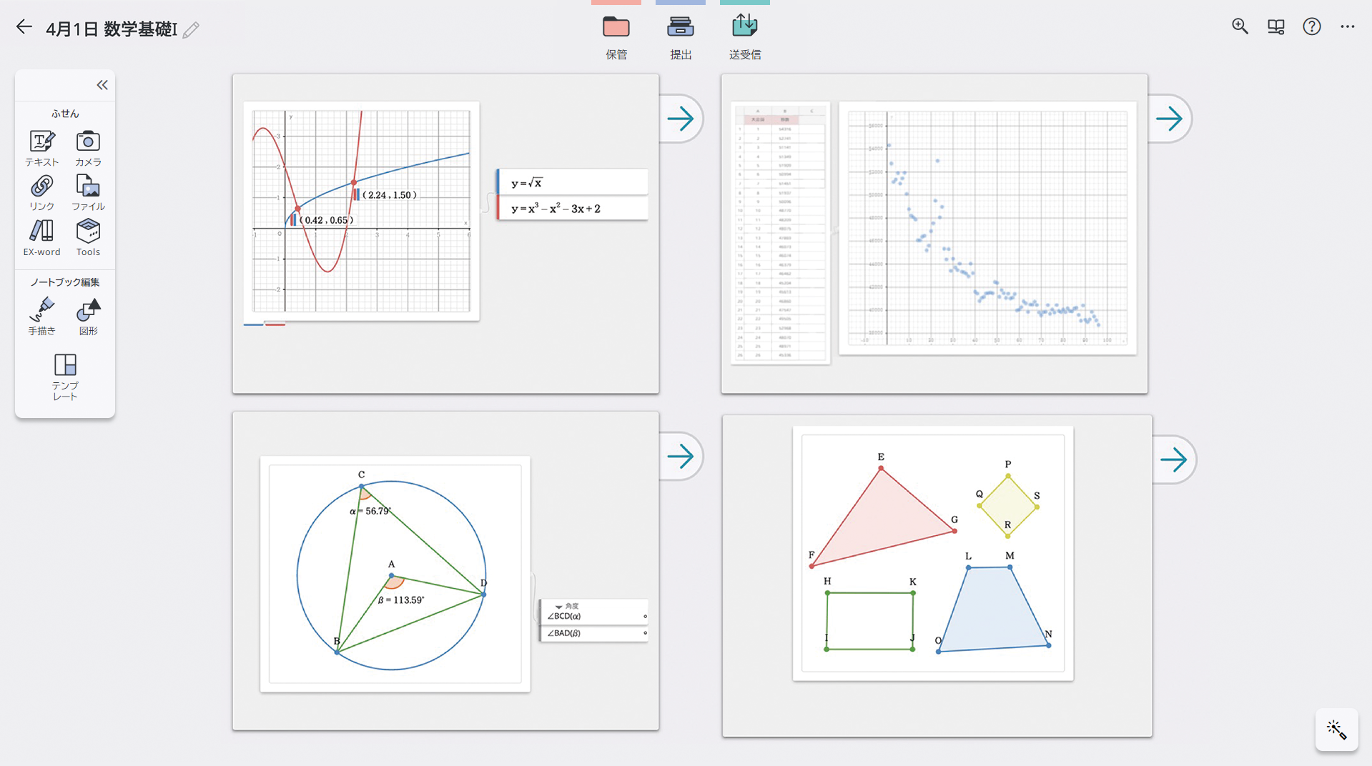The height and width of the screenshot is (766, 1372).
Task: Open the カメラ camera tool
Action: pos(88,148)
